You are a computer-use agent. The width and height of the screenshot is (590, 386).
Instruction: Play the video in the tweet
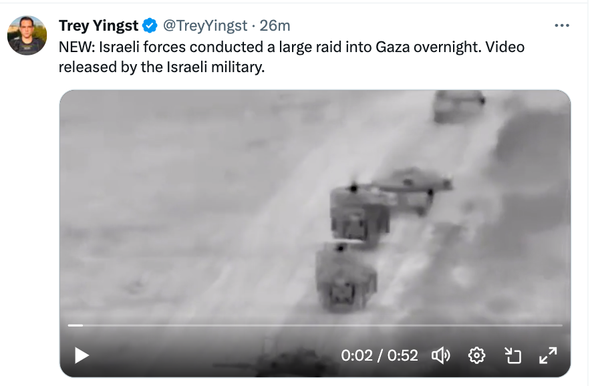[82, 355]
